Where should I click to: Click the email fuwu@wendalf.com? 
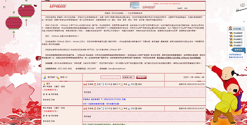click(117, 69)
